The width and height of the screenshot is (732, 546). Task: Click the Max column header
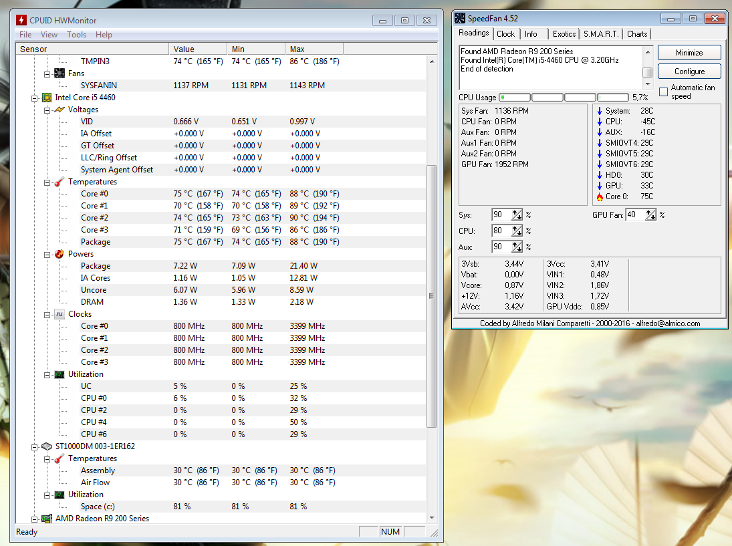[314, 49]
